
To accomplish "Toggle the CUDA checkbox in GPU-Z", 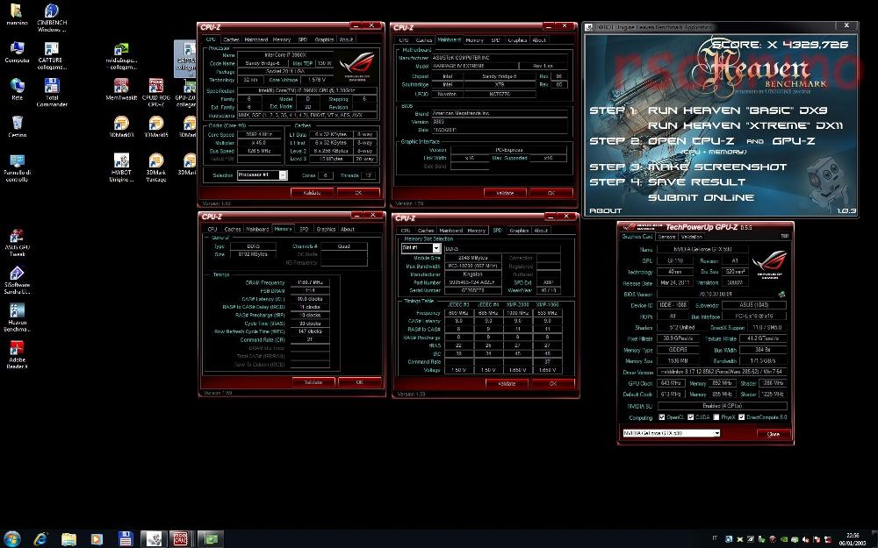I will coord(690,417).
